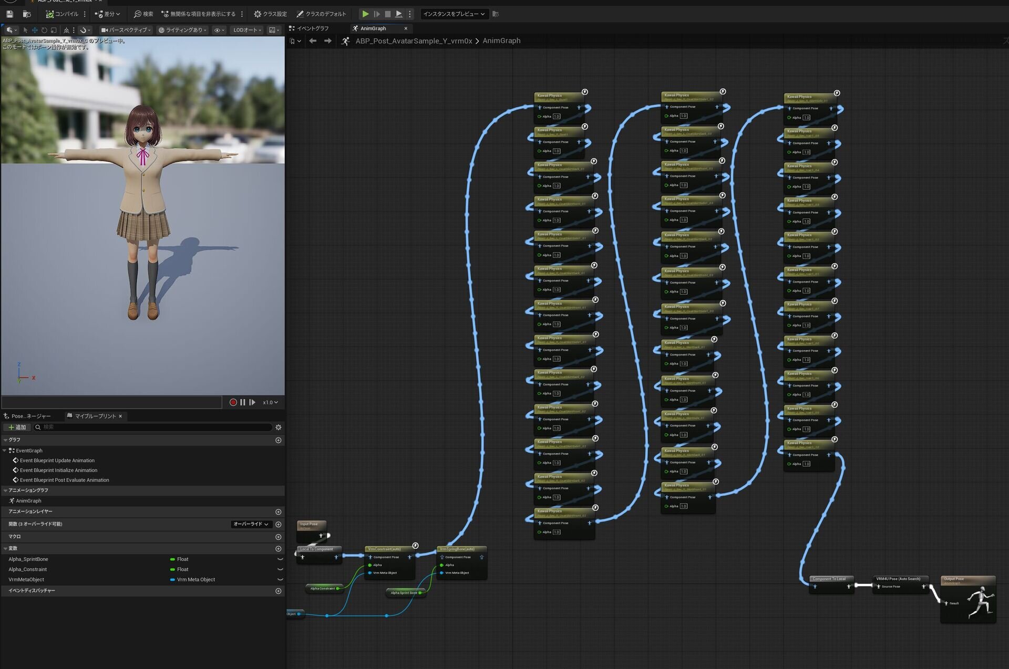1009x669 pixels.
Task: Open the Preview Instance dropdown
Action: coord(454,14)
